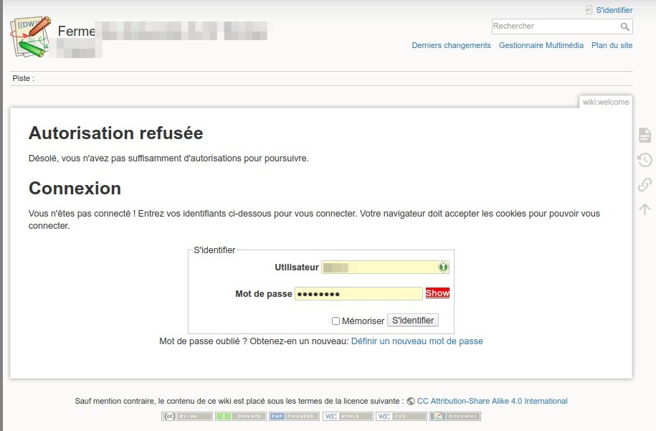Screen dimensions: 656x431
Task: Click the W3C HTML5 validation badge
Action: pos(348,416)
